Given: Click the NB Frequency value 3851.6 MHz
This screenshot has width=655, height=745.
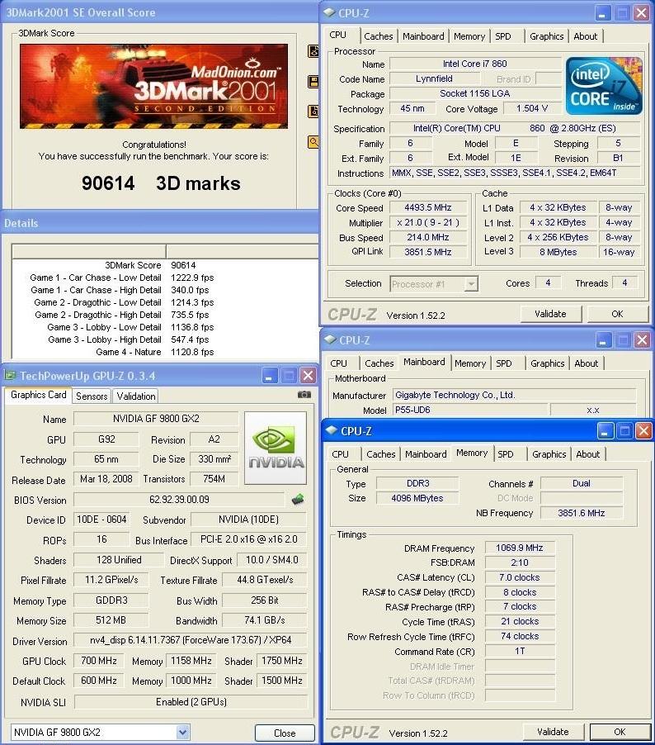Looking at the screenshot, I should tap(582, 513).
